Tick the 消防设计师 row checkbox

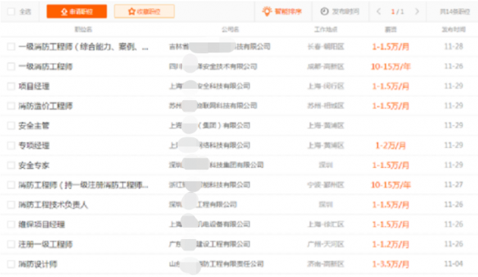pyautogui.click(x=11, y=264)
